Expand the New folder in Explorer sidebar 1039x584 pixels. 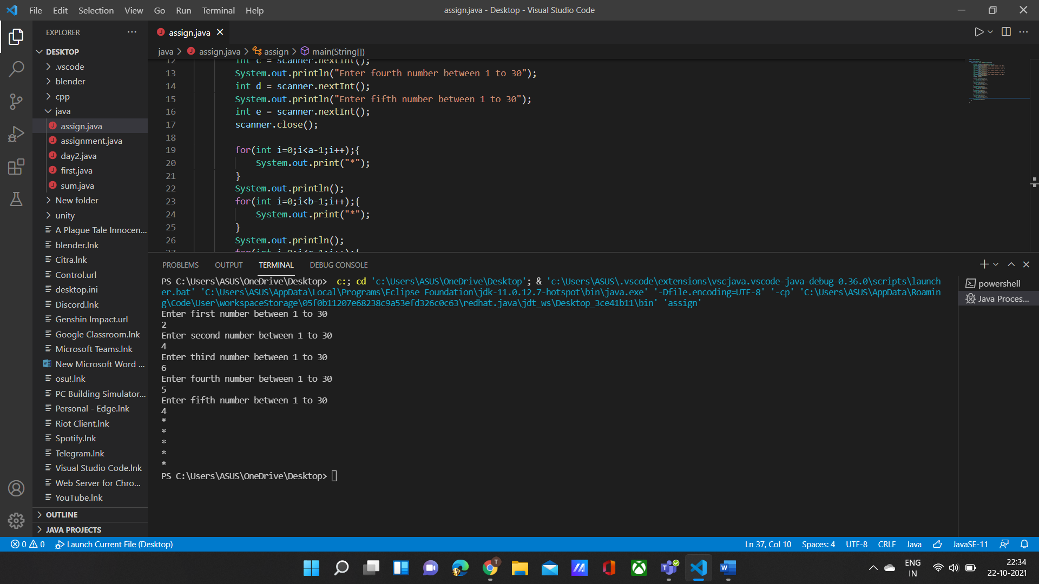click(x=49, y=200)
